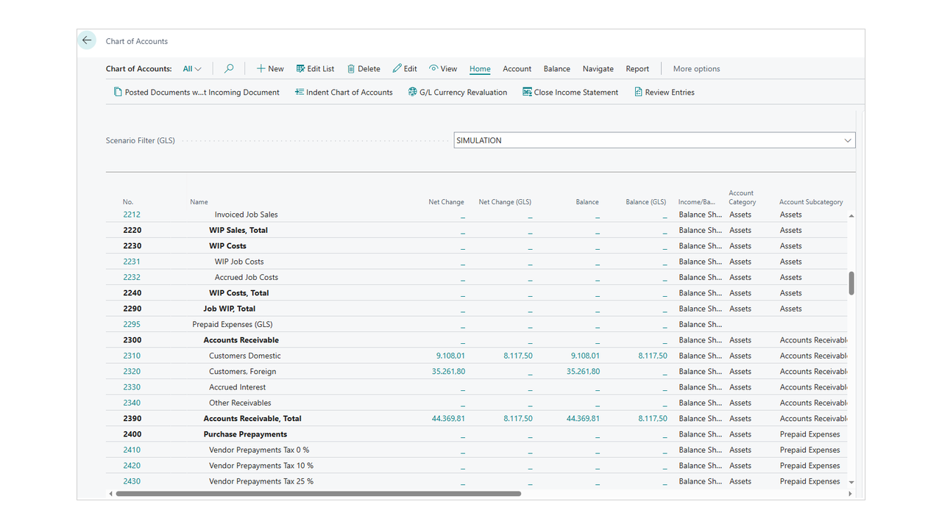The height and width of the screenshot is (529, 942).
Task: Open account number 2295 Prepaid Expenses
Action: 132,324
